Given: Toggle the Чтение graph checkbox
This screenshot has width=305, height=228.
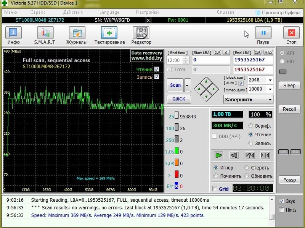Looking at the screenshot, I should 157,69.
